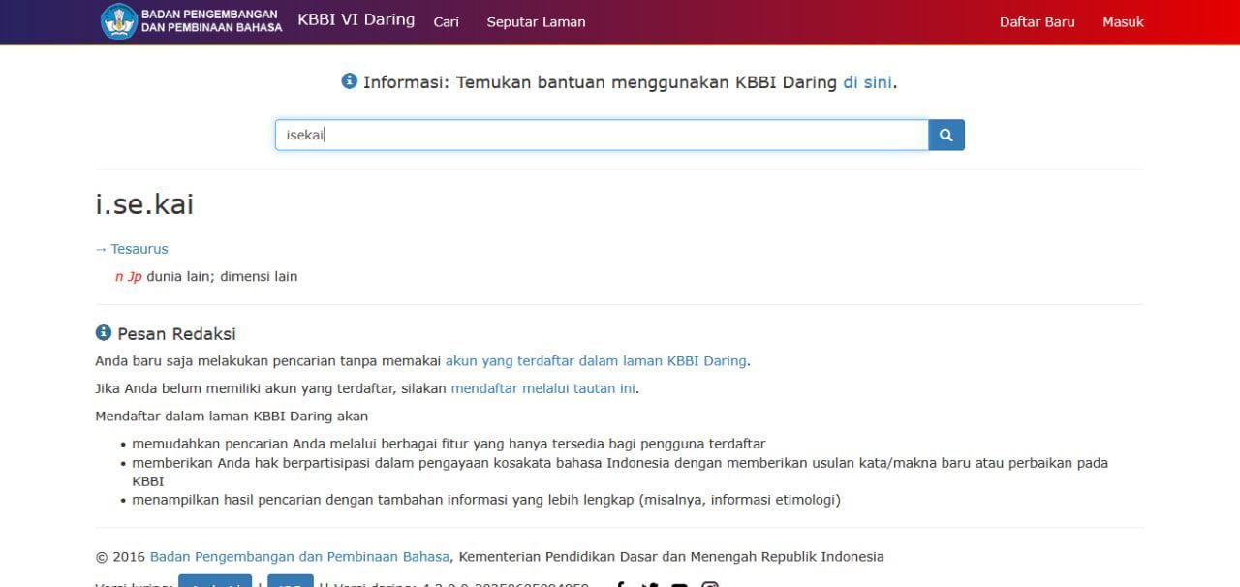Focus the search field containing "isekai"
The image size is (1240, 587).
[601, 136]
